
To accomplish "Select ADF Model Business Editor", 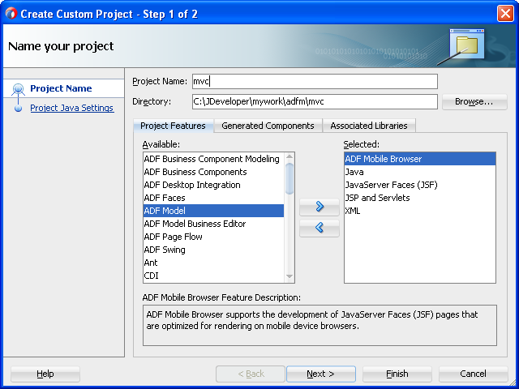I will coord(213,224).
